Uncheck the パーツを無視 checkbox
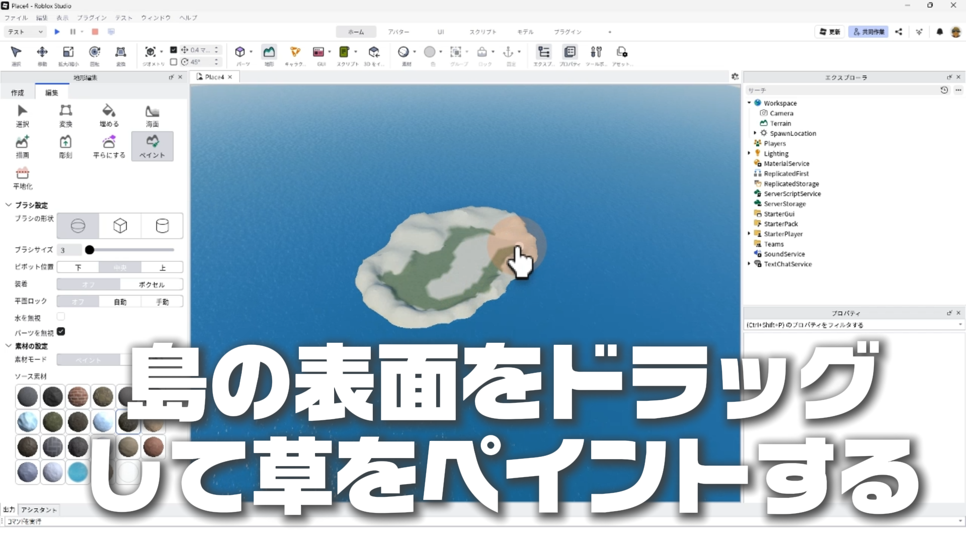This screenshot has width=966, height=543. click(x=61, y=332)
